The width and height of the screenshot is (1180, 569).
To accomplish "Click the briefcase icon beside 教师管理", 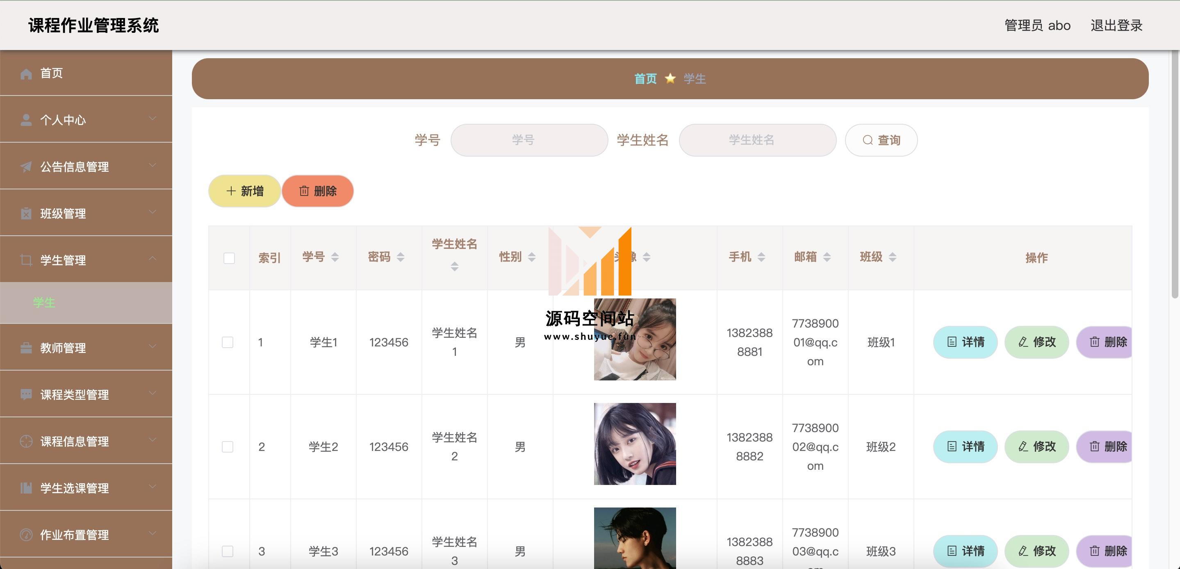I will pyautogui.click(x=26, y=348).
